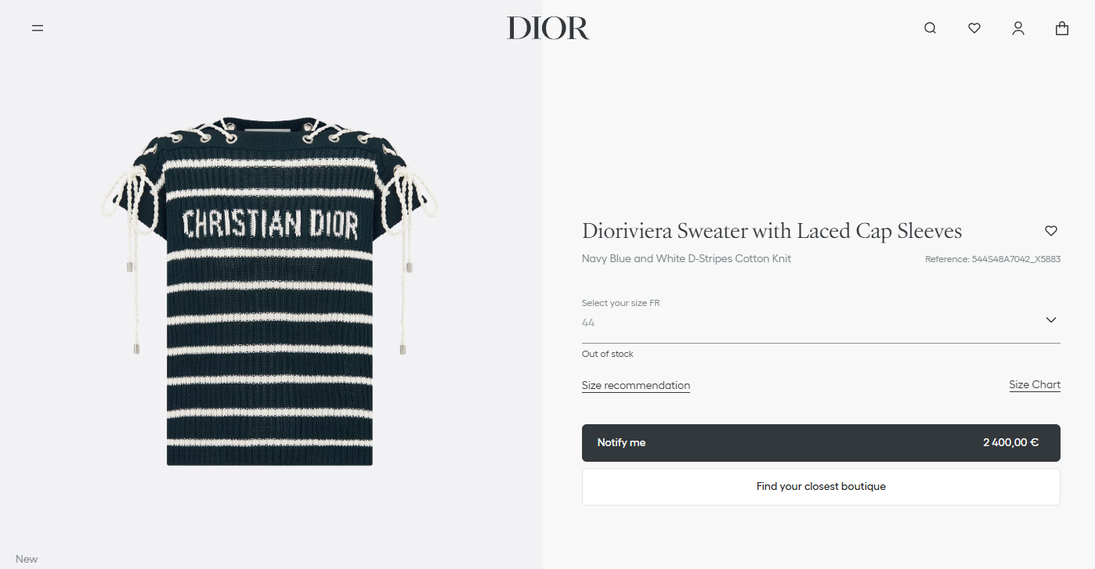Click the New label below product image

(x=27, y=559)
